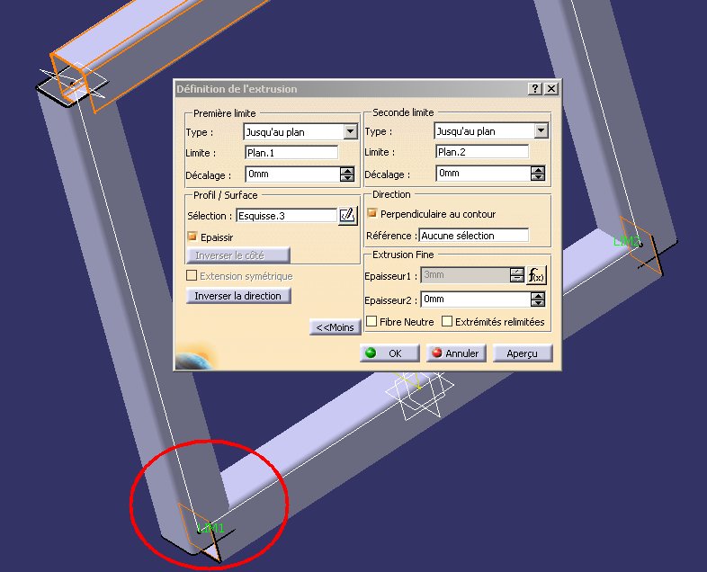Open the Première limite Type dropdown
Viewport: 707px width, 572px height.
(x=350, y=131)
